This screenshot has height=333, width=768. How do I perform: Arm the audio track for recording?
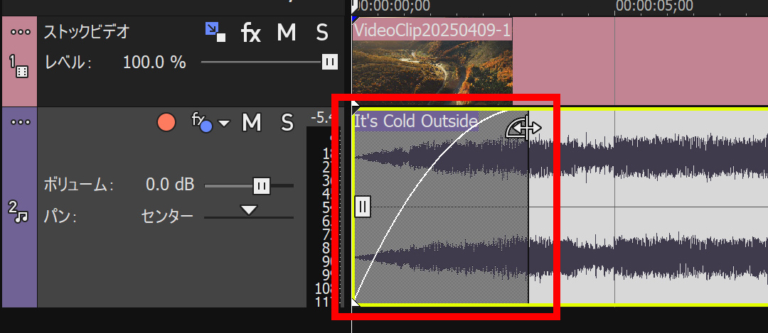click(x=166, y=122)
